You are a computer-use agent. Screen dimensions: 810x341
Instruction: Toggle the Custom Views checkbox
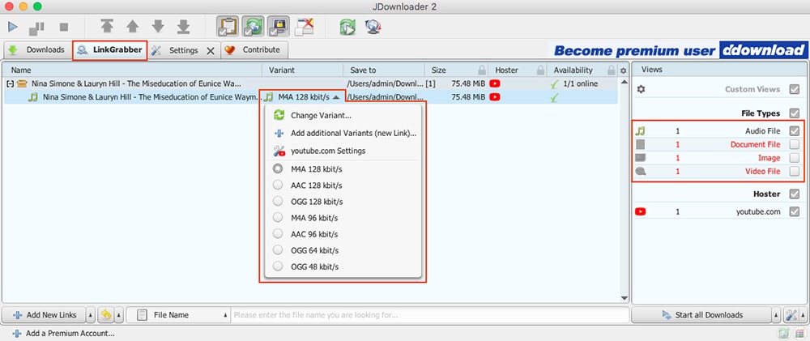click(x=795, y=89)
